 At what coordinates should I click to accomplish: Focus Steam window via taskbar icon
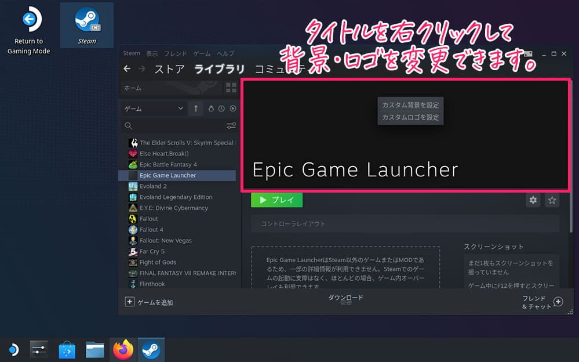151,349
